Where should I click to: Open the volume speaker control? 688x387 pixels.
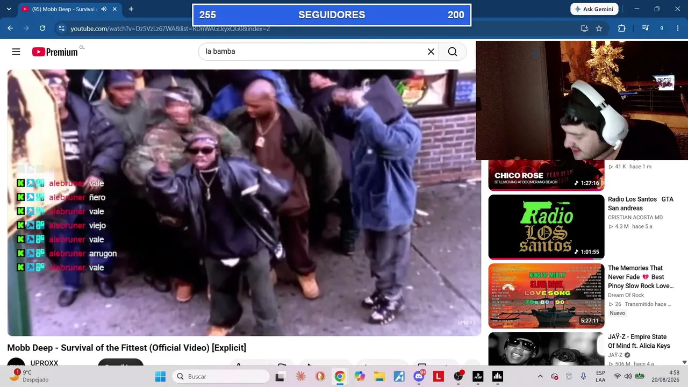point(628,376)
